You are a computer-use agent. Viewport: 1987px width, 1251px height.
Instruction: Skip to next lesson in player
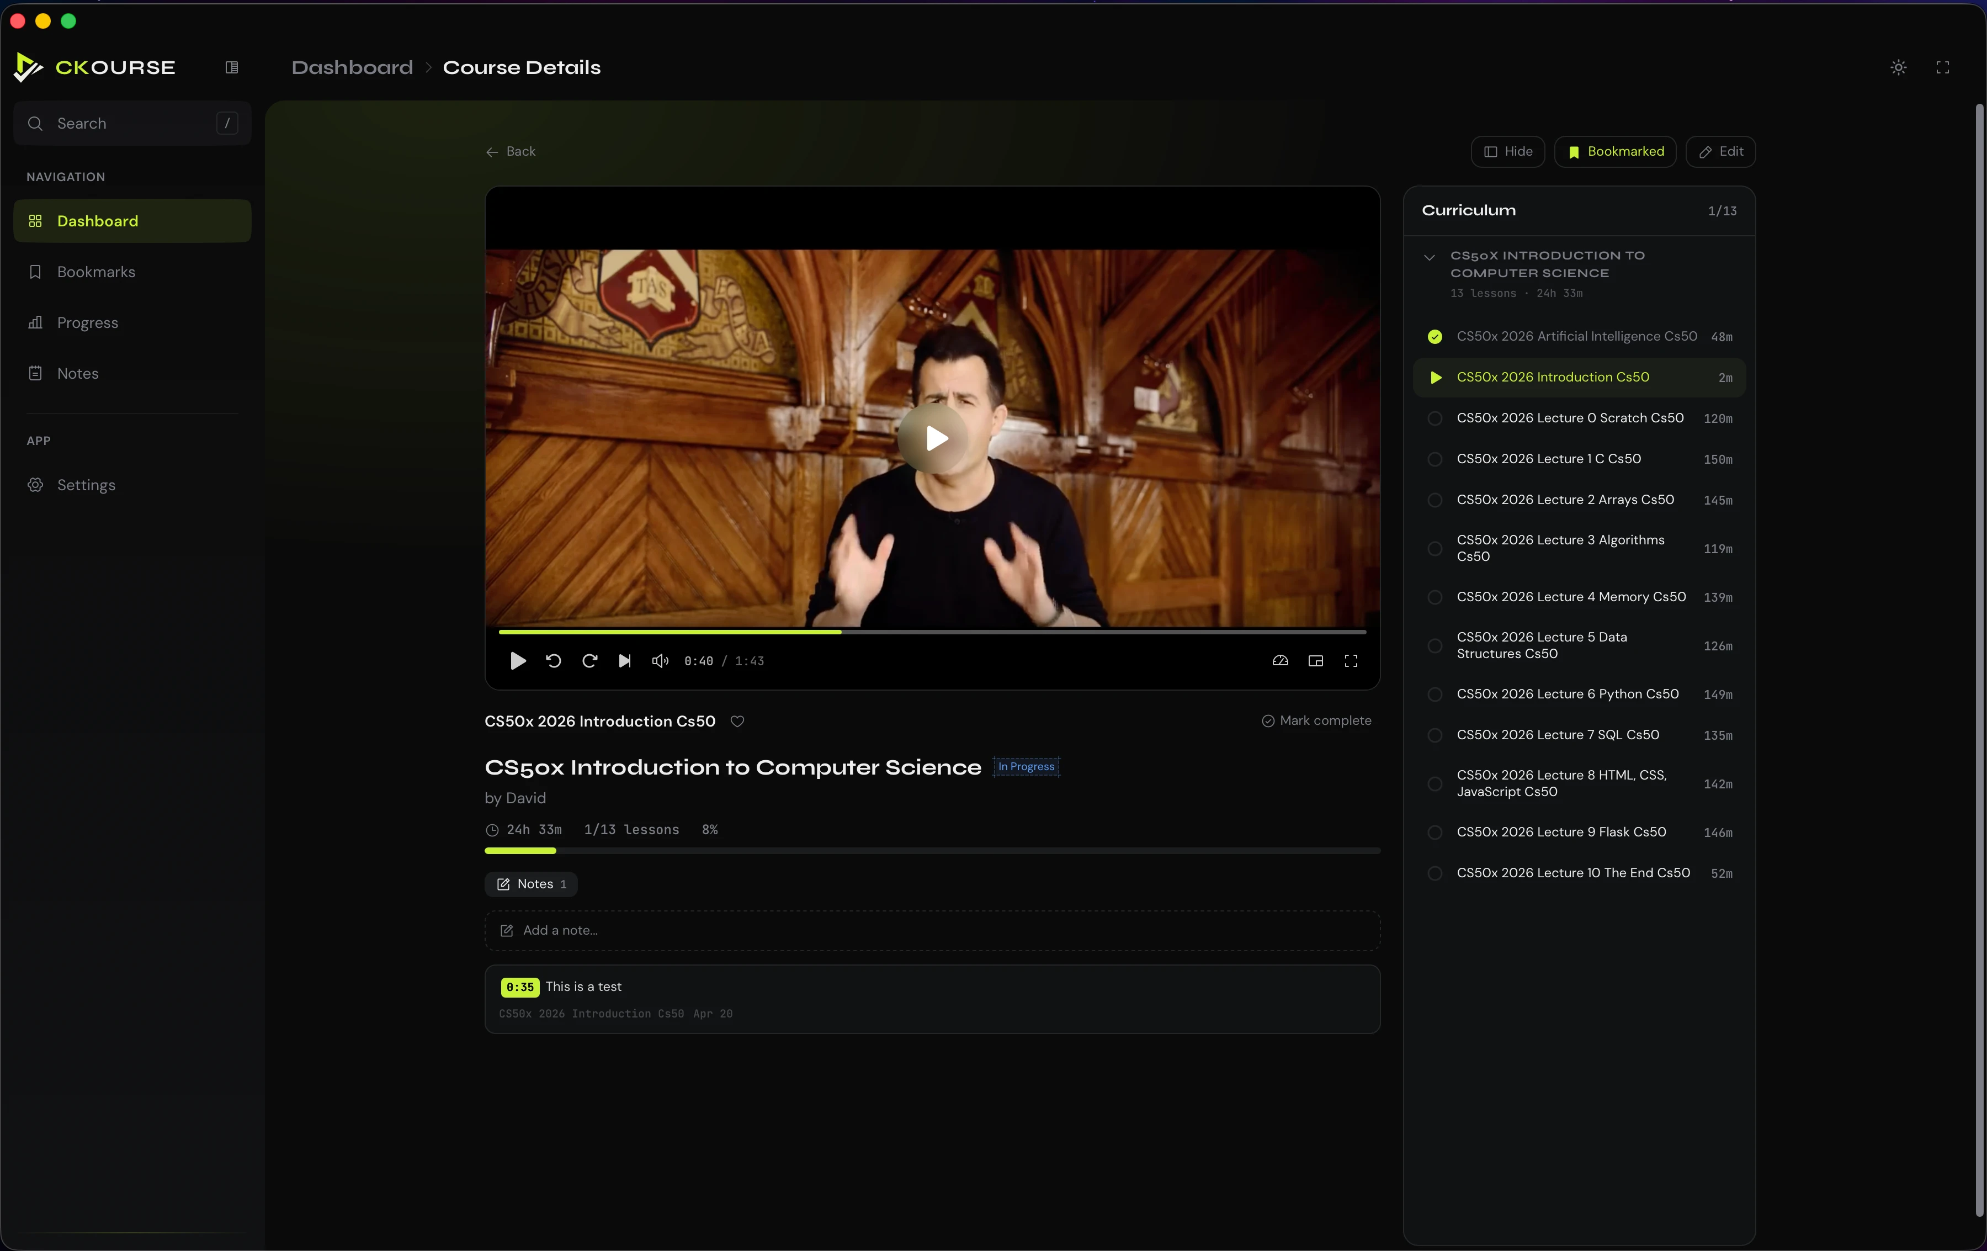625,661
